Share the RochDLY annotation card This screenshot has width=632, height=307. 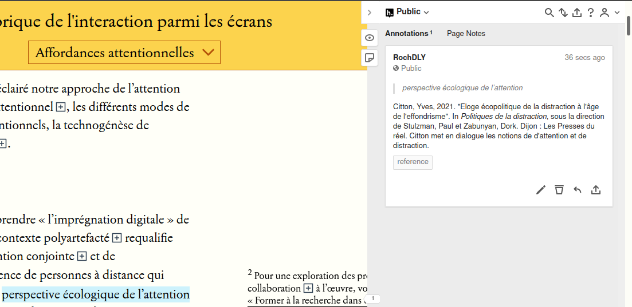(x=596, y=190)
